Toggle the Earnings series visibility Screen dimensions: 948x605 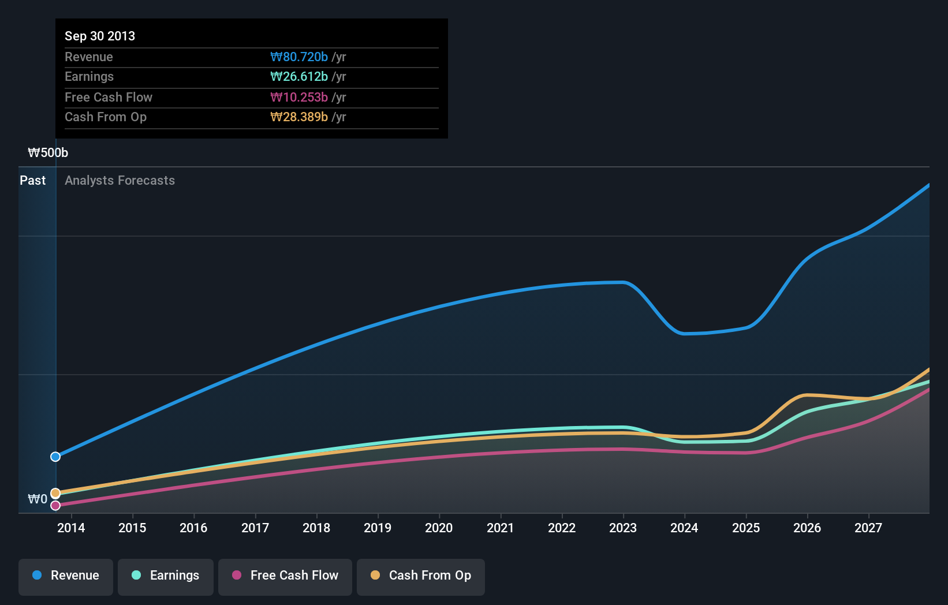click(x=165, y=576)
